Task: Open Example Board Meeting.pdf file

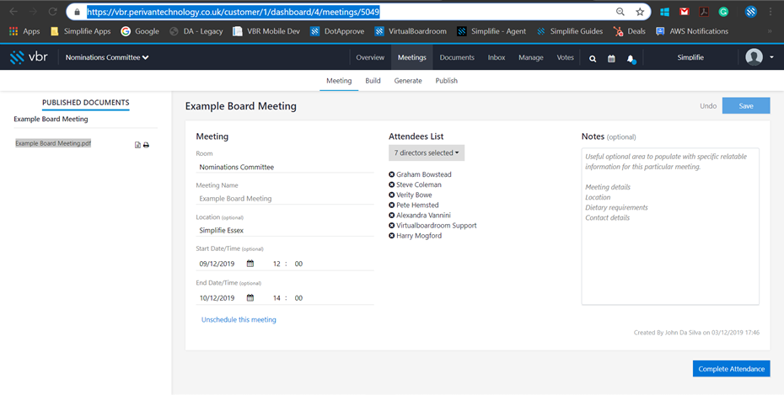Action: 53,143
